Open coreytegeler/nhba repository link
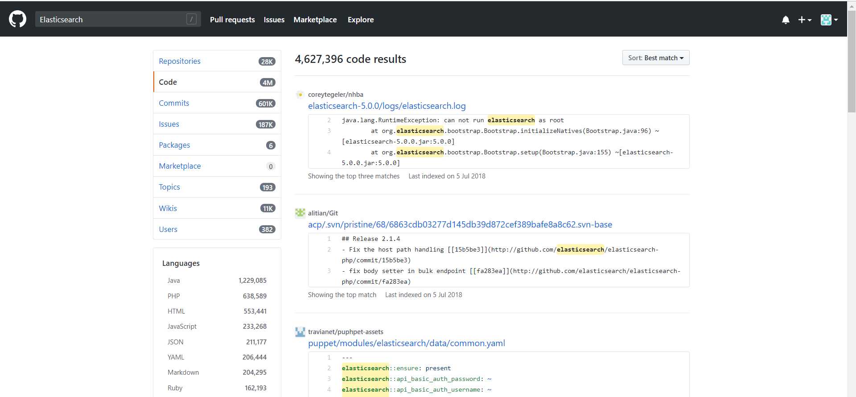Viewport: 856px width, 397px height. (335, 95)
